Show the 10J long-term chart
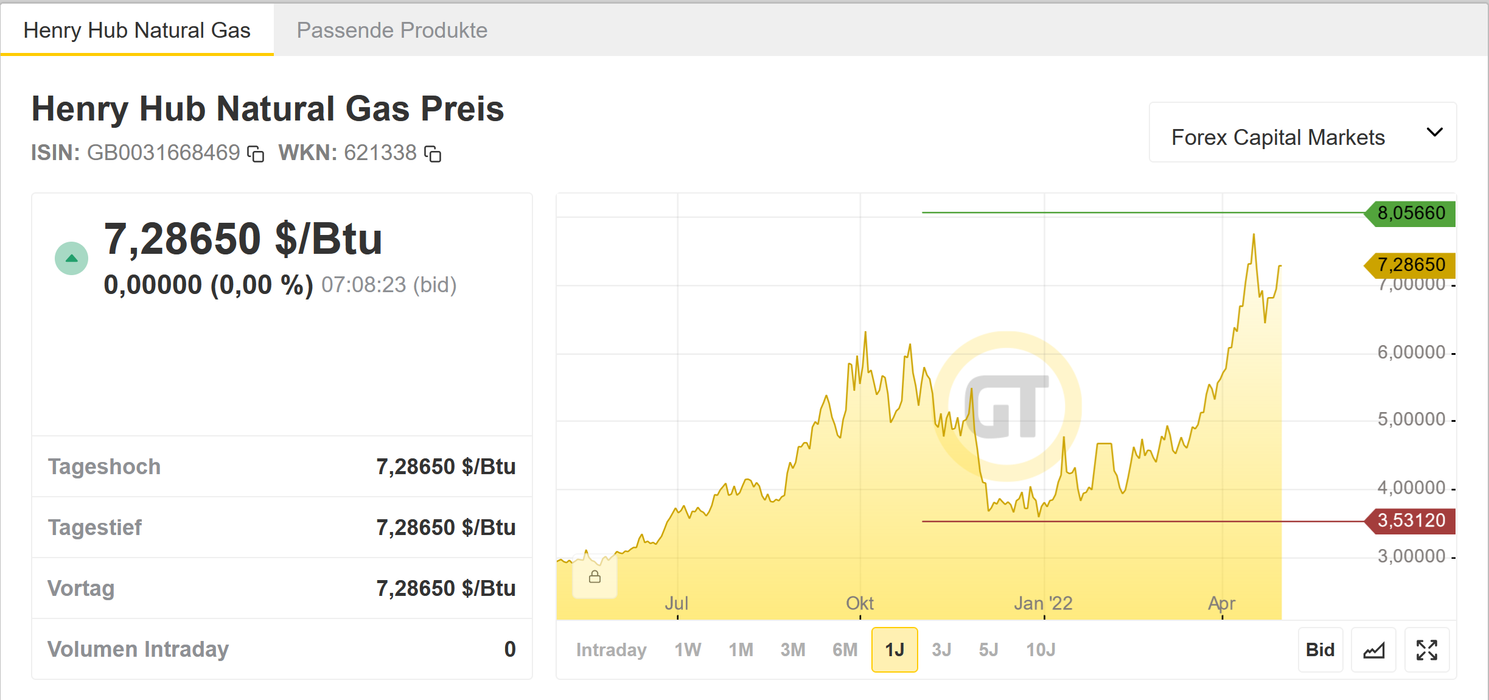The width and height of the screenshot is (1489, 700). (1041, 650)
